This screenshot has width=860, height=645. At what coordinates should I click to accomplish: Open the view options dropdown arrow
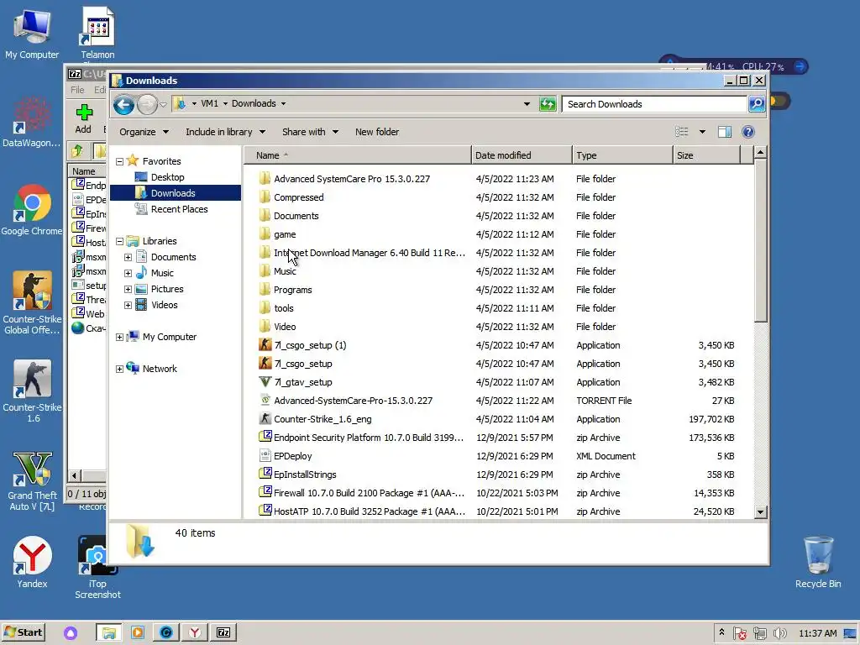(702, 132)
